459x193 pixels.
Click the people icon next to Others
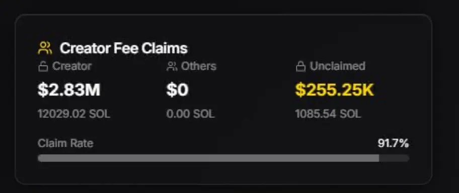click(x=172, y=67)
